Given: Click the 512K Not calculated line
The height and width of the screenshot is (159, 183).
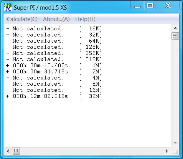Looking at the screenshot, I should (x=54, y=60).
